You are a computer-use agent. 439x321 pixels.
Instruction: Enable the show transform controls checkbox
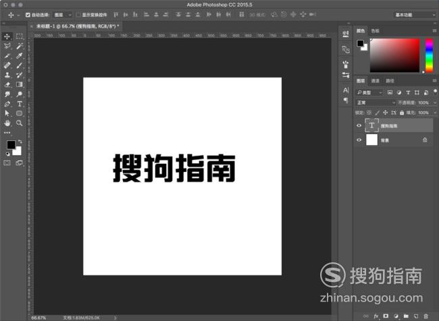click(78, 15)
